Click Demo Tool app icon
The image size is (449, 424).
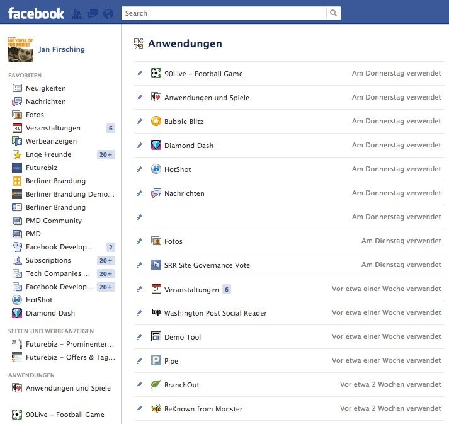pos(156,336)
